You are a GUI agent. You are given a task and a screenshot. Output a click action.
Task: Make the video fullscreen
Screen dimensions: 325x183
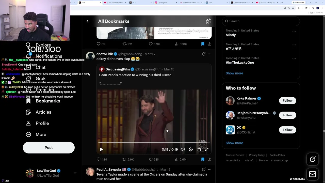click(207, 149)
